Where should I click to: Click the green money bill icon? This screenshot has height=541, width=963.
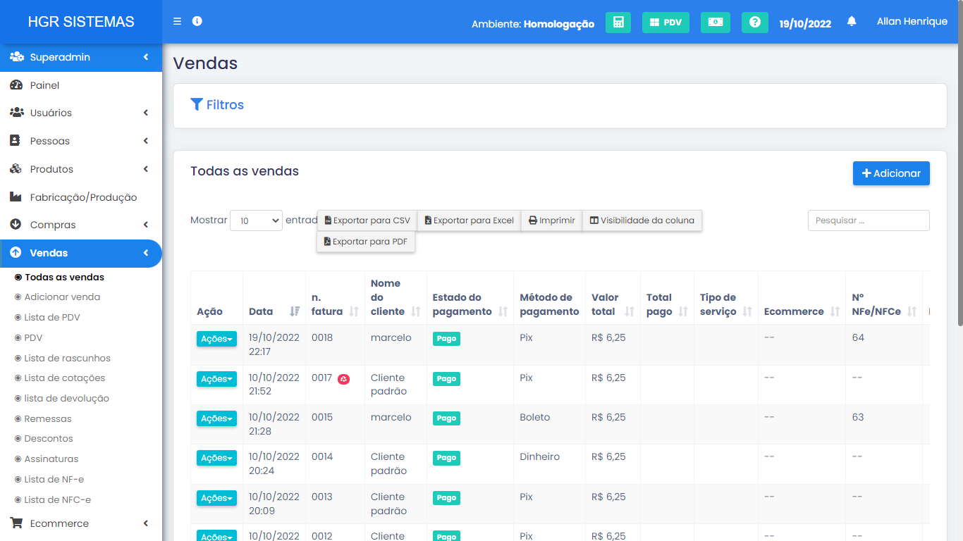[715, 23]
